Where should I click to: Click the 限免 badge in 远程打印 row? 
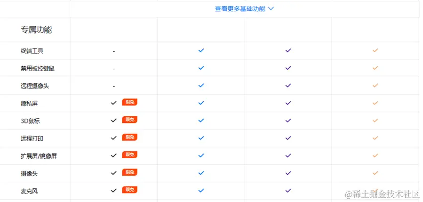130,137
